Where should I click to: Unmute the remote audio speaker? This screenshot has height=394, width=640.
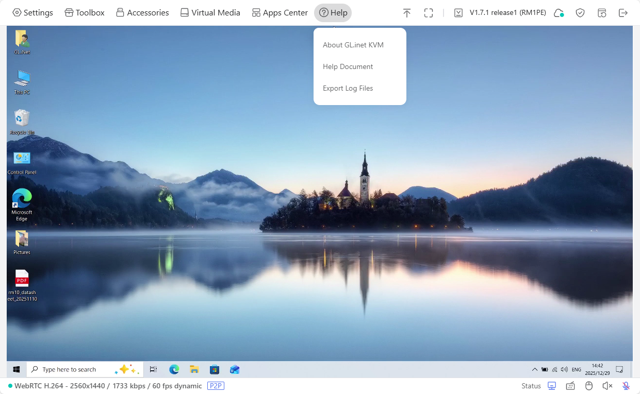click(608, 386)
